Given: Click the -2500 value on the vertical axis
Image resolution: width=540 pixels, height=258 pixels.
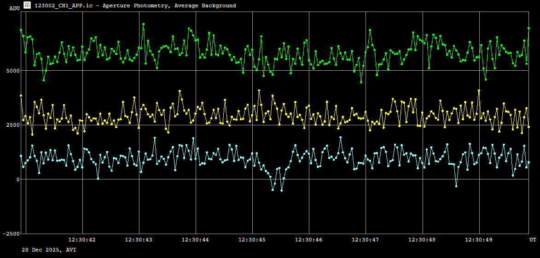Looking at the screenshot, I should pos(12,234).
